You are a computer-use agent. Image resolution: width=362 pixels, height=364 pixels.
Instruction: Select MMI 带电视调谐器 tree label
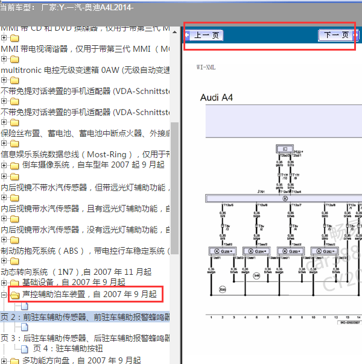click(x=85, y=49)
